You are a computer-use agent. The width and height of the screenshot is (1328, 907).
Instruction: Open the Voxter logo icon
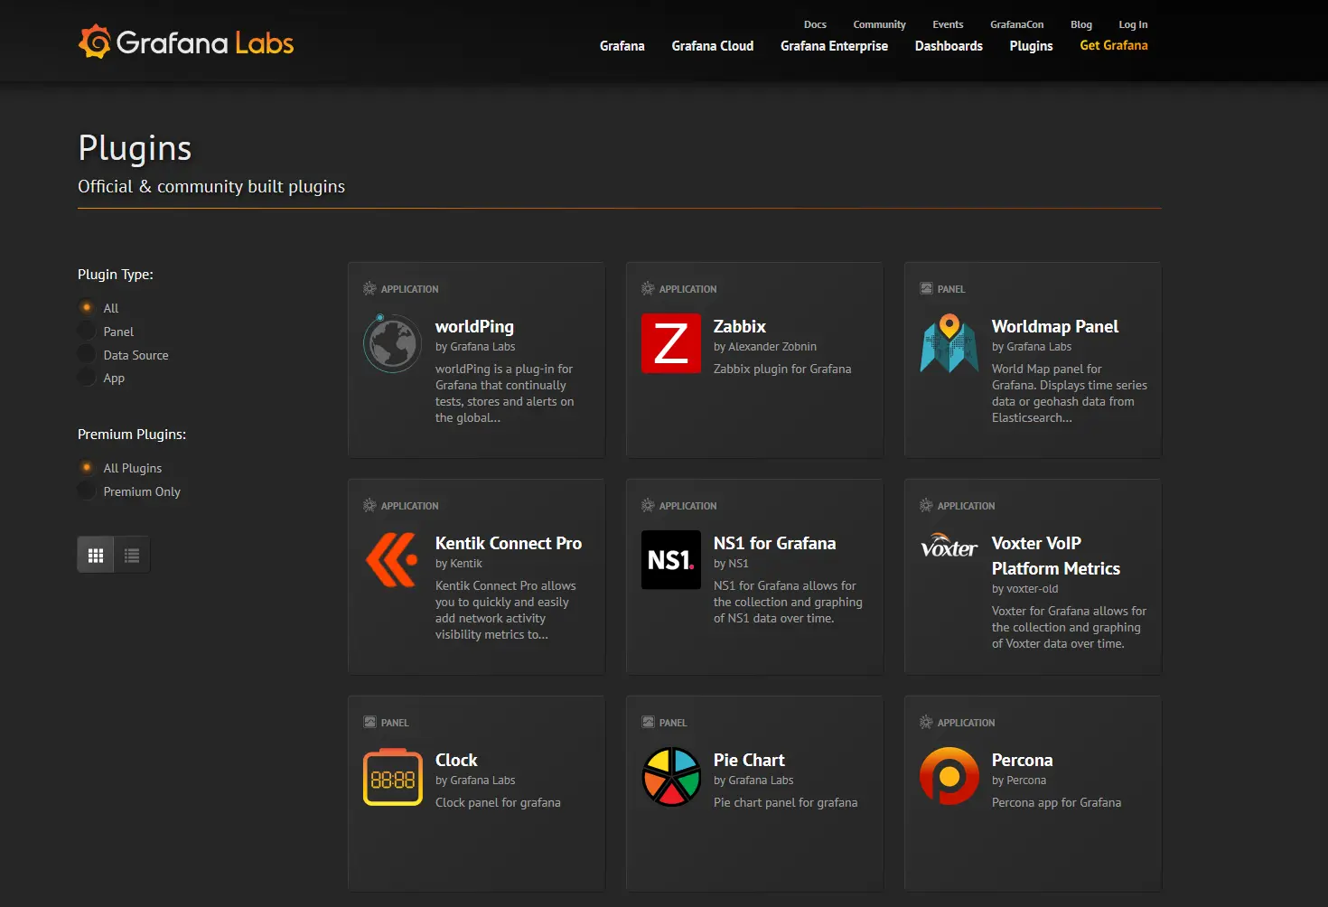click(949, 546)
